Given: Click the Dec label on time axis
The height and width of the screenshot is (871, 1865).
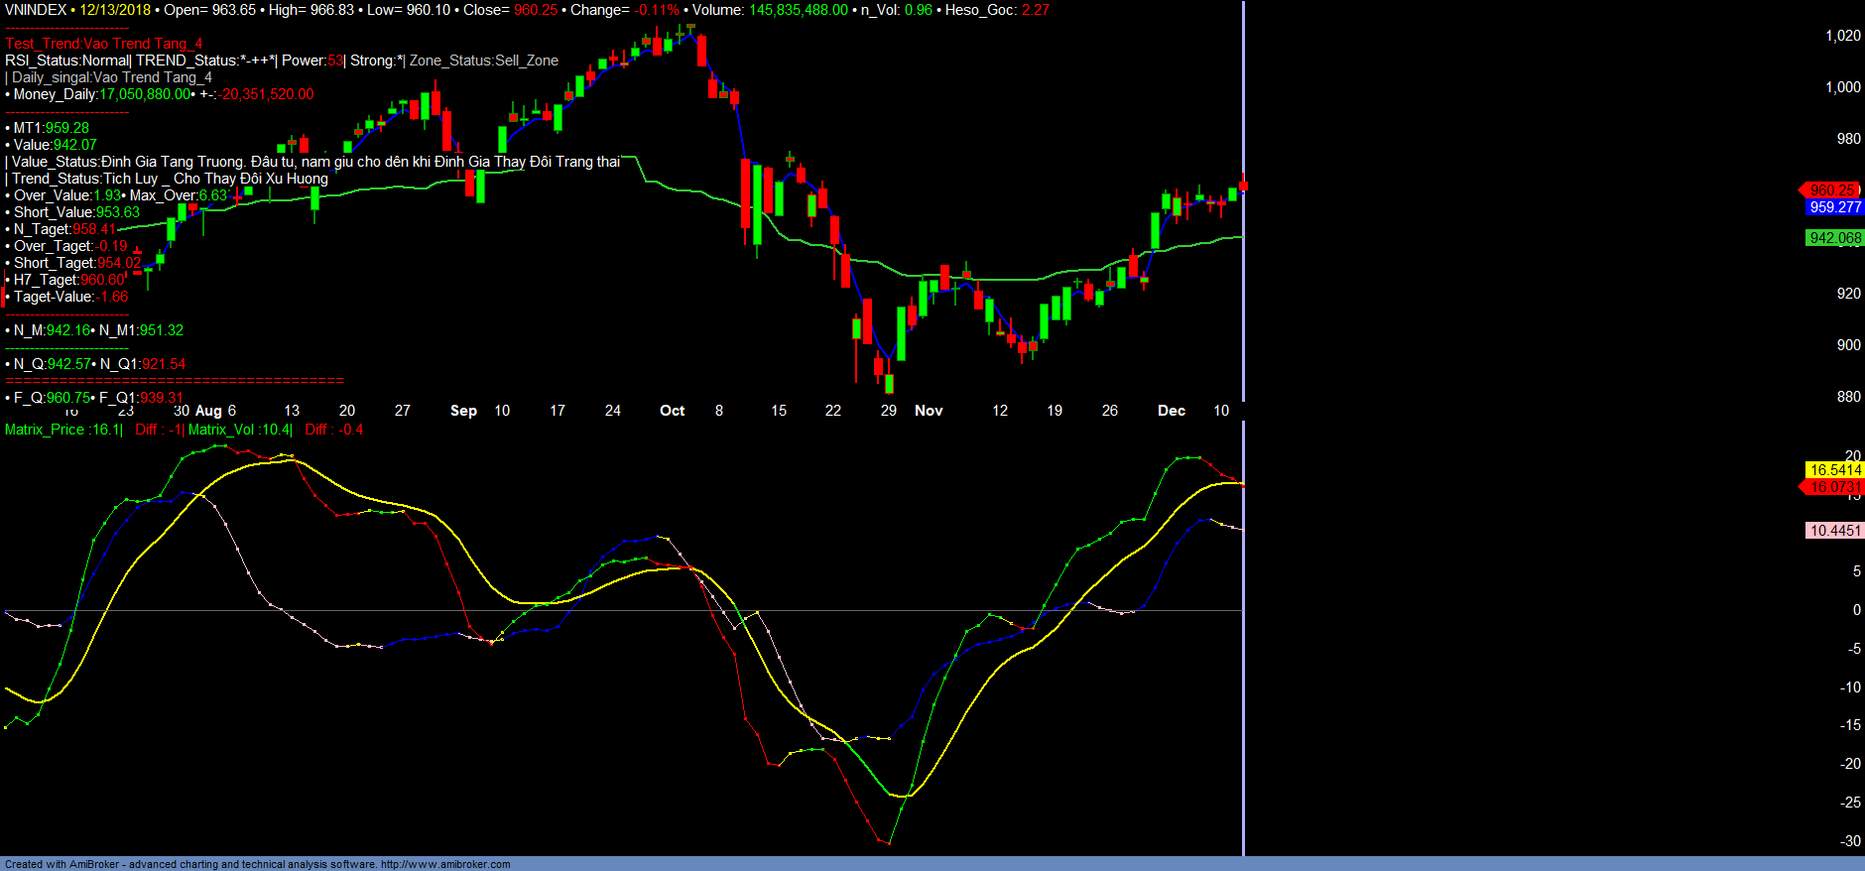Looking at the screenshot, I should tap(1171, 411).
